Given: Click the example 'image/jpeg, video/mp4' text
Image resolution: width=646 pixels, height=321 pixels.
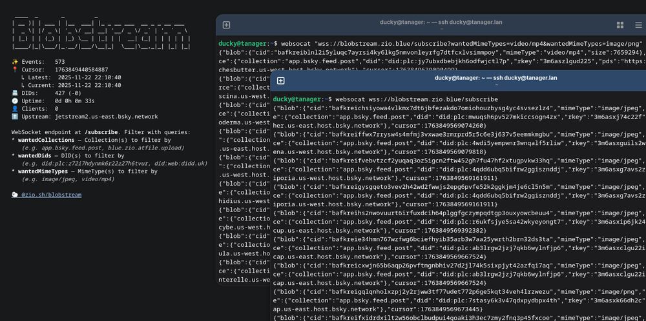Looking at the screenshot, I should click(68, 179).
